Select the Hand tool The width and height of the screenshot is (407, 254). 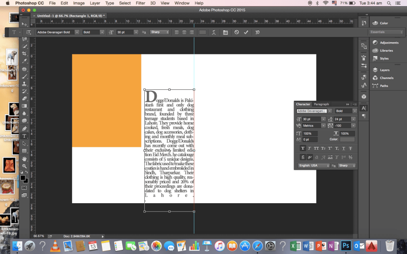pyautogui.click(x=24, y=159)
